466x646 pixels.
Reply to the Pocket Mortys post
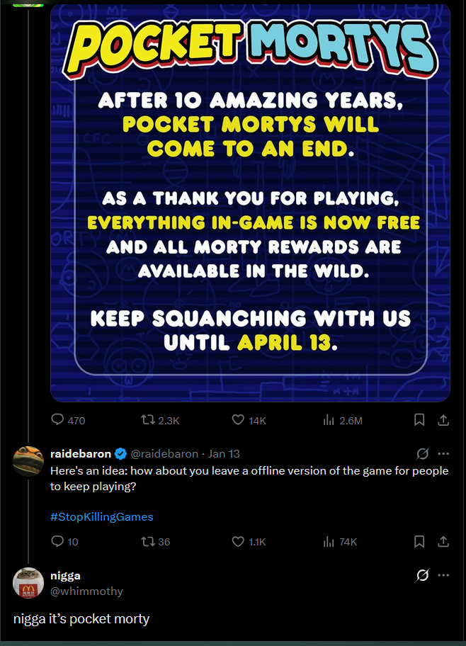pos(58,420)
